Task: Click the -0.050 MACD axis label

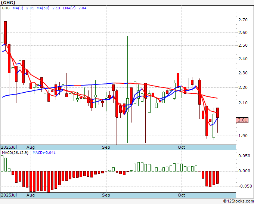Action: pos(244,186)
